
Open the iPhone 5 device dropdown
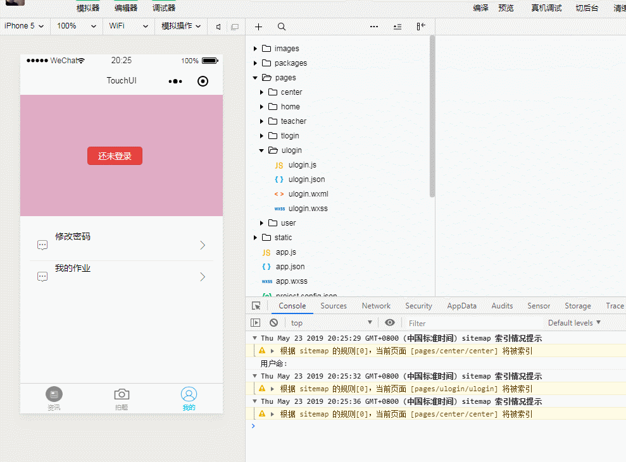coord(24,26)
